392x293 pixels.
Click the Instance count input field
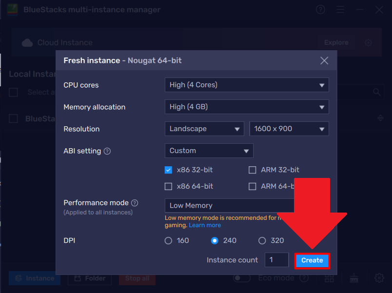coord(276,260)
